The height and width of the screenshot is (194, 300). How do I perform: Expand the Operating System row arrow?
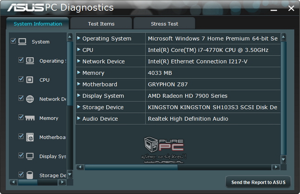(79, 38)
